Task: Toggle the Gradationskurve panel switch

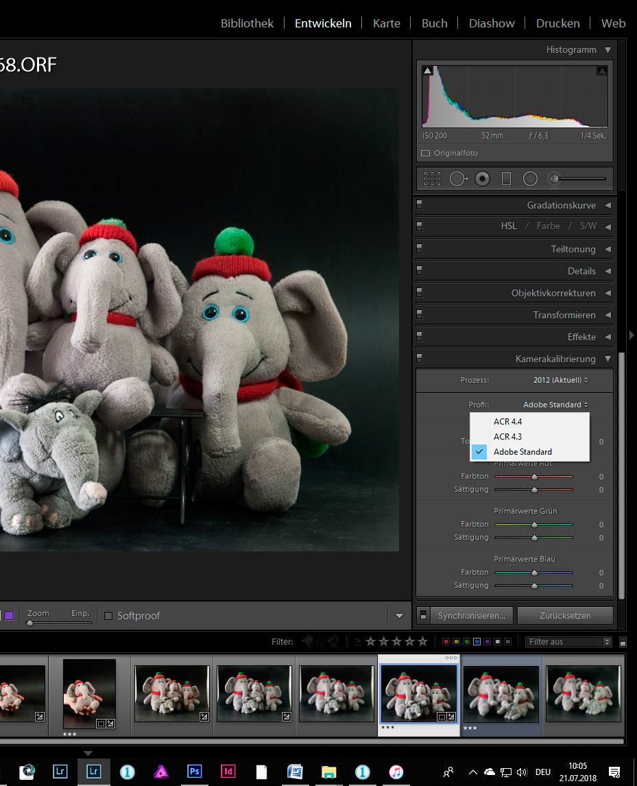Action: click(x=420, y=204)
